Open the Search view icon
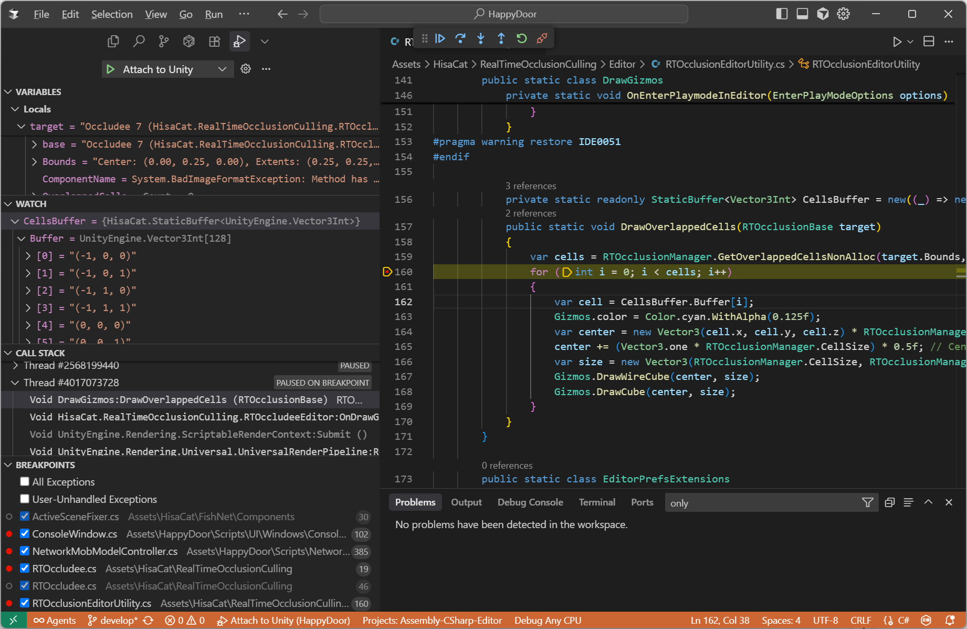The width and height of the screenshot is (967, 629). [x=139, y=42]
